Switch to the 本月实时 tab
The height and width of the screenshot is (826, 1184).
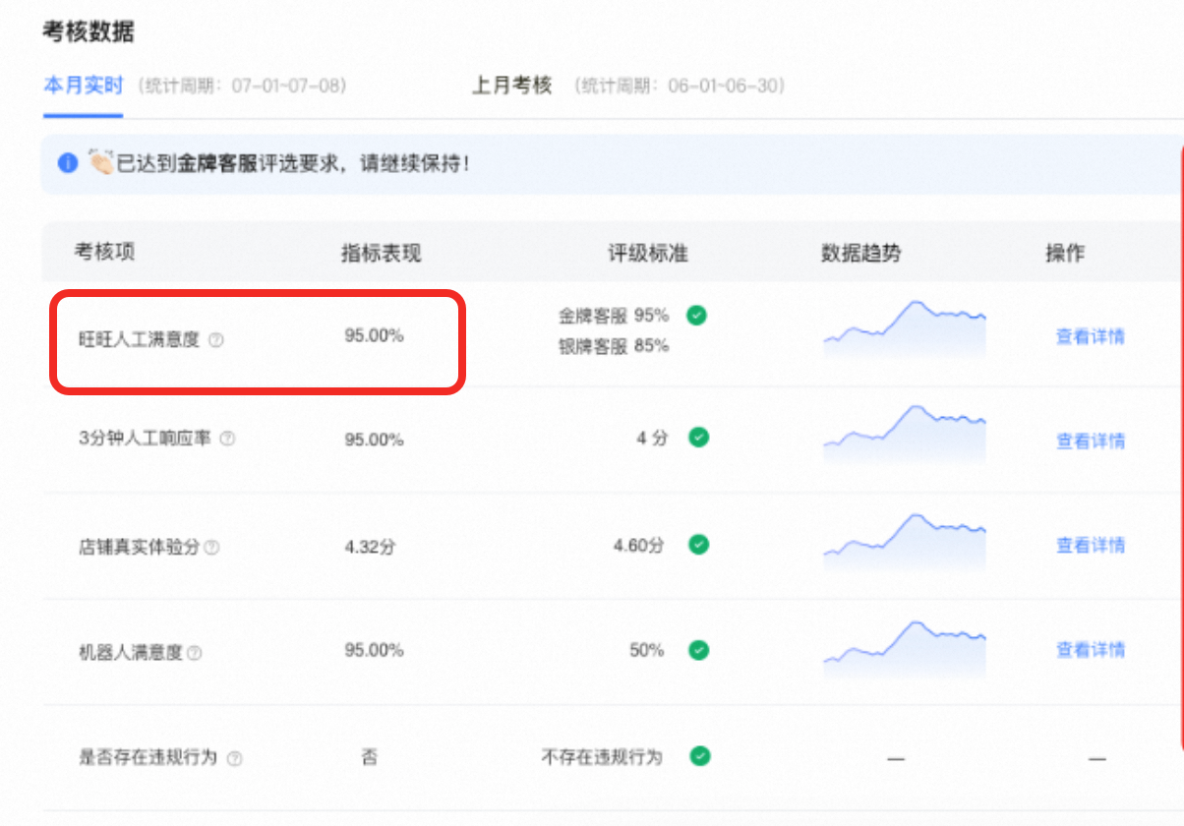[x=84, y=86]
